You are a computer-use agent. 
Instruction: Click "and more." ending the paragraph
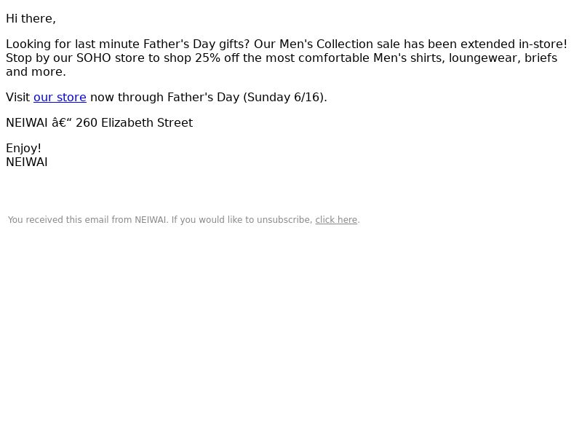click(x=36, y=71)
